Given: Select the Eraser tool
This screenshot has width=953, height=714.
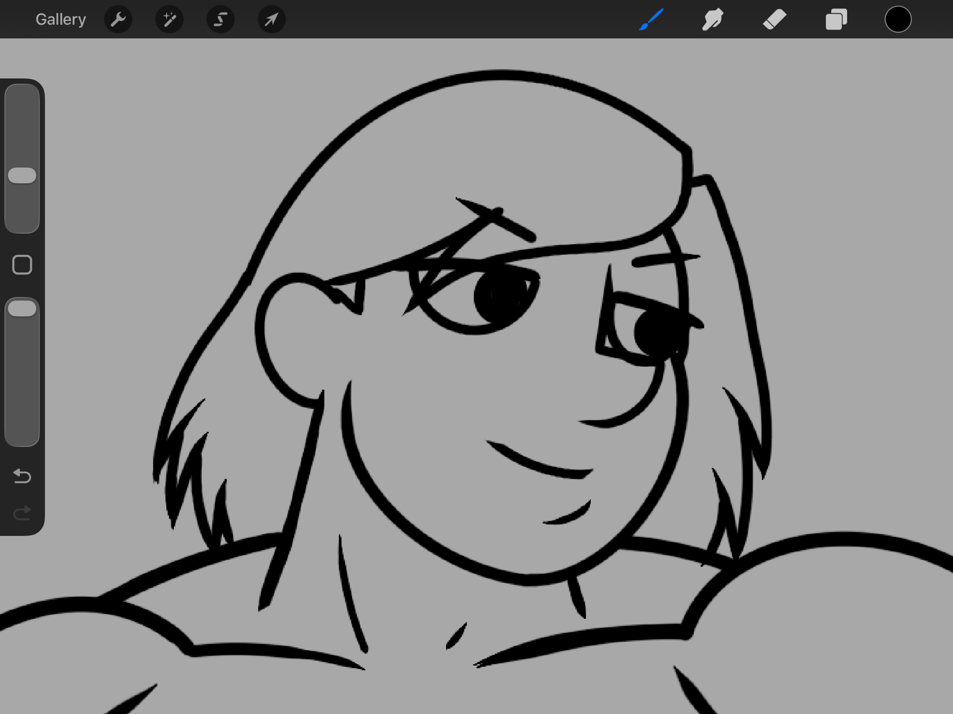Looking at the screenshot, I should pos(774,20).
